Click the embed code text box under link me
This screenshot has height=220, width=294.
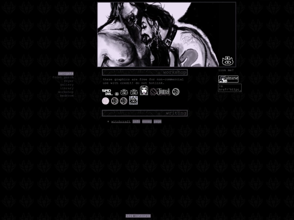(x=230, y=88)
